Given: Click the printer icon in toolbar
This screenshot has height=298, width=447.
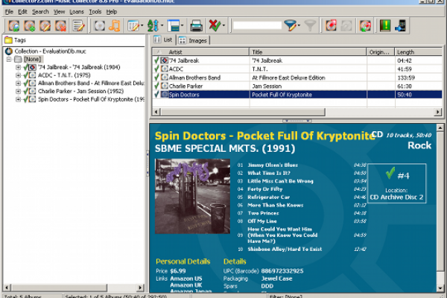Looking at the screenshot, I should coord(197,26).
